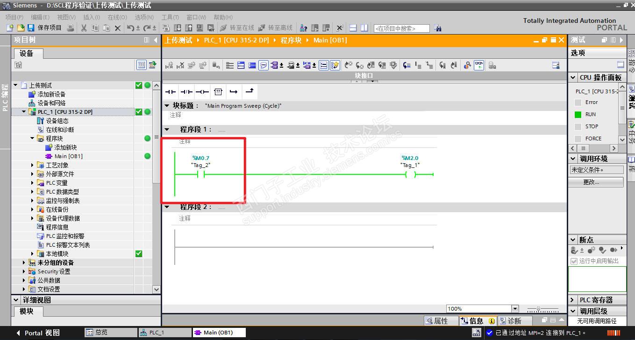The width and height of the screenshot is (635, 340).
Task: Open the Portal 视图 link
Action: [x=38, y=333]
